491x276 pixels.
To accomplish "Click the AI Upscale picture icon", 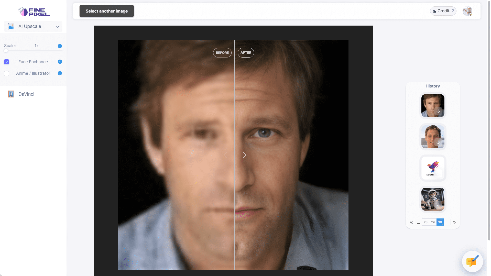I will (x=11, y=26).
